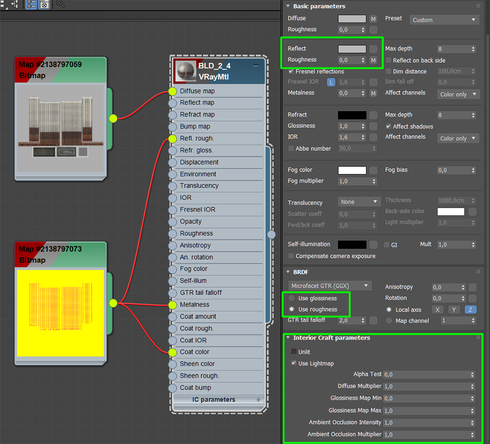Expand IC parameters on the node

258,399
